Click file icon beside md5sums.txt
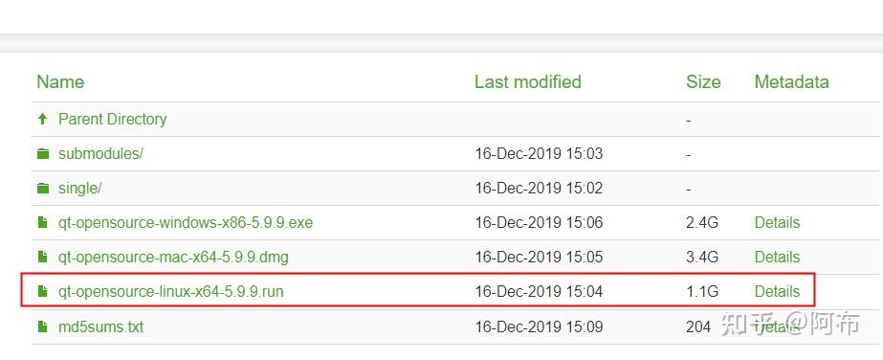The width and height of the screenshot is (883, 360). [x=42, y=326]
